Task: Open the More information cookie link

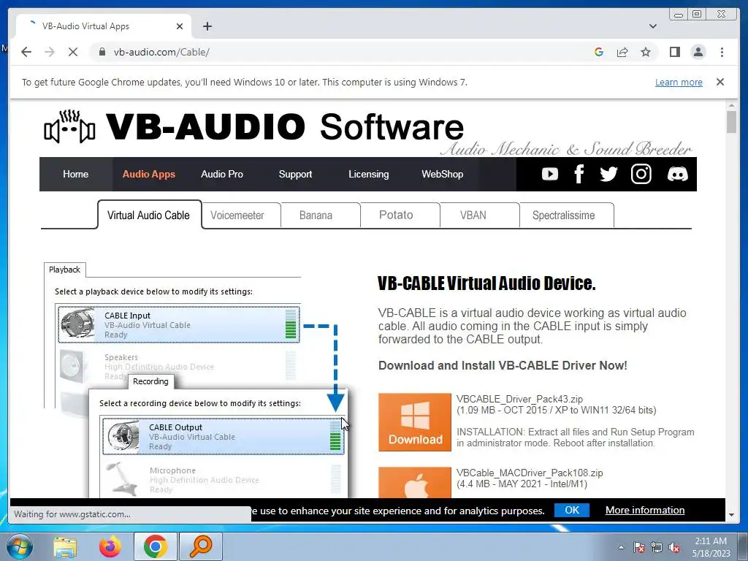Action: [x=645, y=510]
